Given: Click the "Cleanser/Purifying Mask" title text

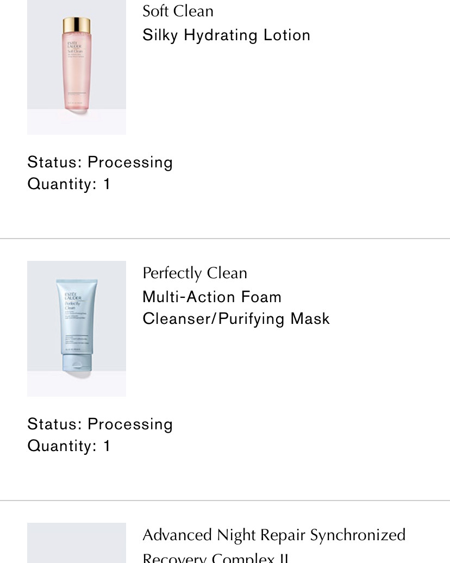Looking at the screenshot, I should tap(236, 319).
